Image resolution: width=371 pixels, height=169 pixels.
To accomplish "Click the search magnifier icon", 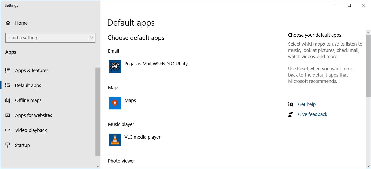I will pyautogui.click(x=91, y=38).
